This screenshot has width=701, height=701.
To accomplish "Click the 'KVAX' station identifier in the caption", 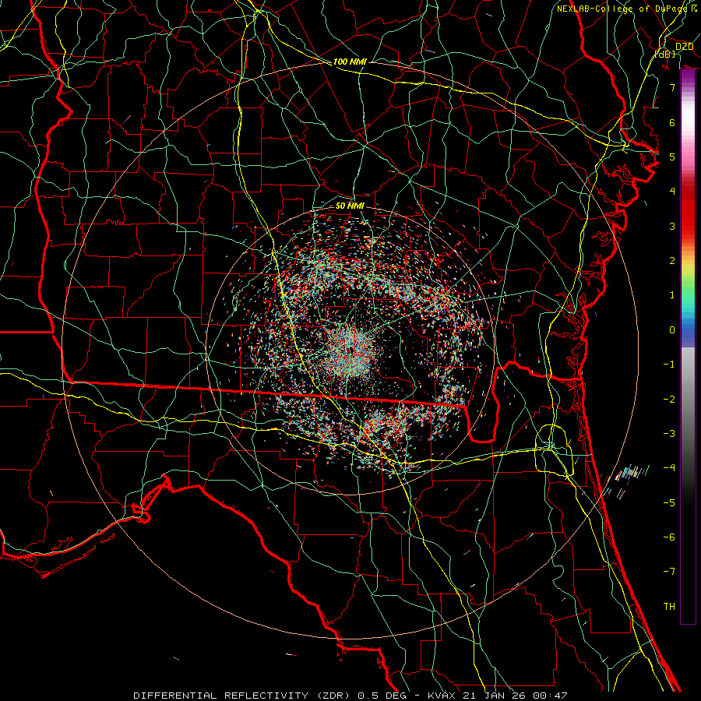I will (442, 696).
